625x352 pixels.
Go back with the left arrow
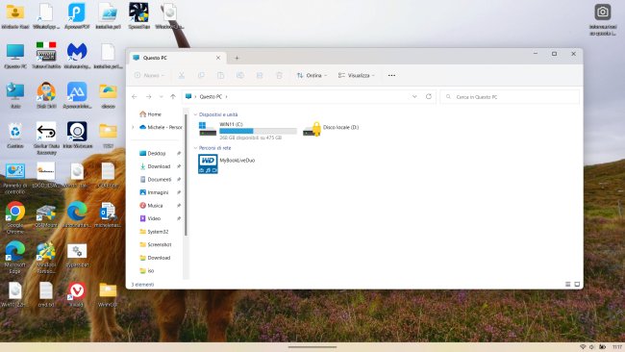pyautogui.click(x=135, y=96)
